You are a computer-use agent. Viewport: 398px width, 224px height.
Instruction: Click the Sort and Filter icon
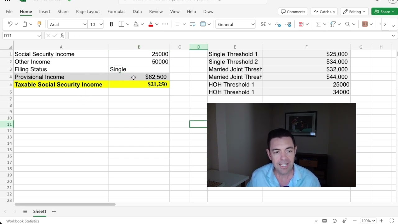point(333,24)
